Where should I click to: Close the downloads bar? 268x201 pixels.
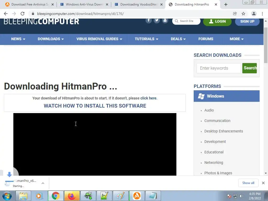click(x=263, y=183)
